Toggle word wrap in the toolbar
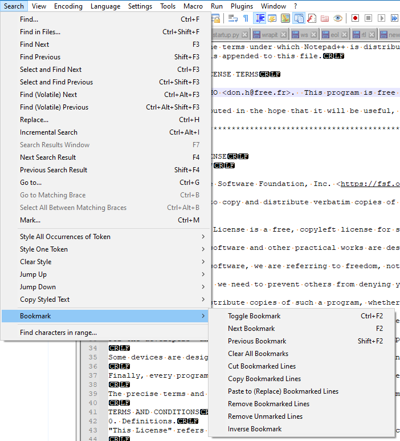This screenshot has width=400, height=441. click(234, 19)
